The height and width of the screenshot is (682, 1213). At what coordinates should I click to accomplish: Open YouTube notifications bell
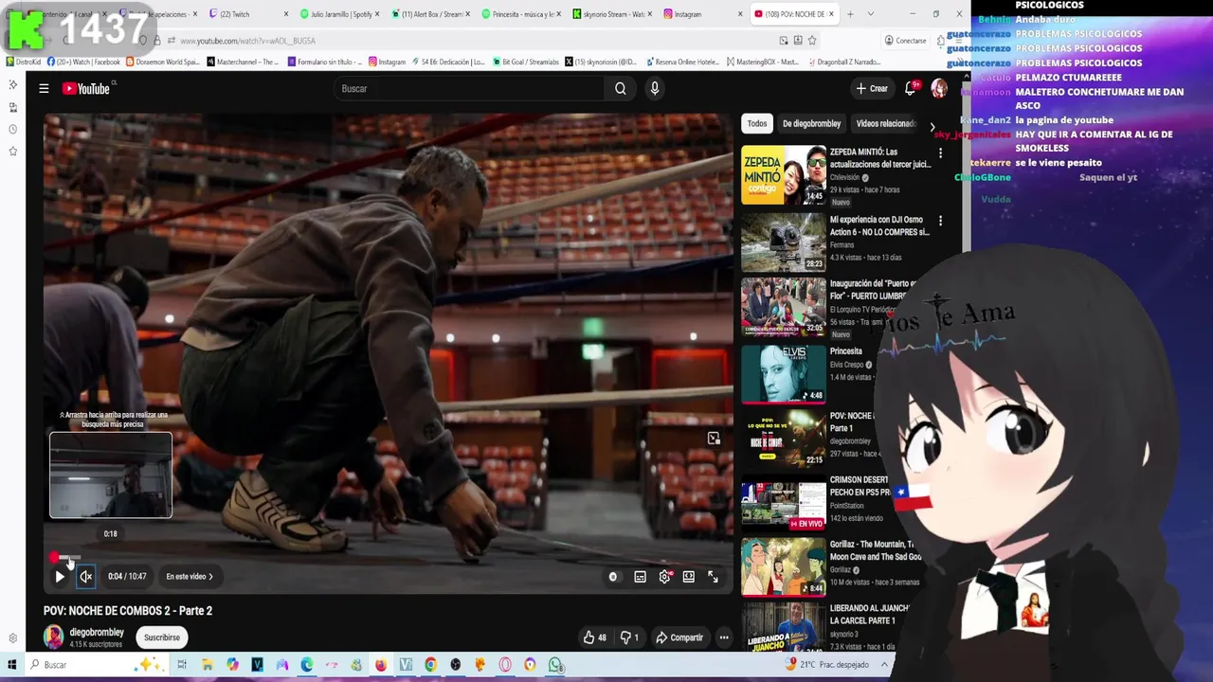910,88
